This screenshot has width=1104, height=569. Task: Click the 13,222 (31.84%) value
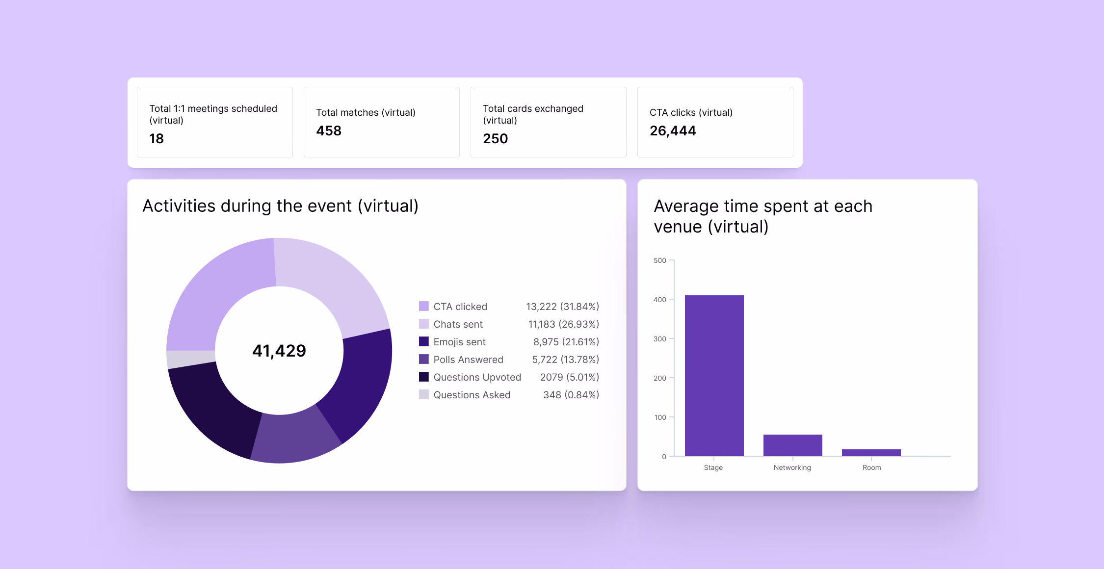[x=563, y=307]
